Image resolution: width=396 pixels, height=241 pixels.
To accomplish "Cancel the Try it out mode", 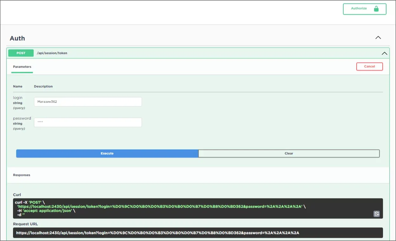I will coord(369,66).
